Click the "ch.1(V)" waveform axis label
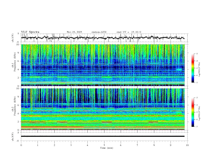The width and height of the screenshot is (211, 163). 13,38
